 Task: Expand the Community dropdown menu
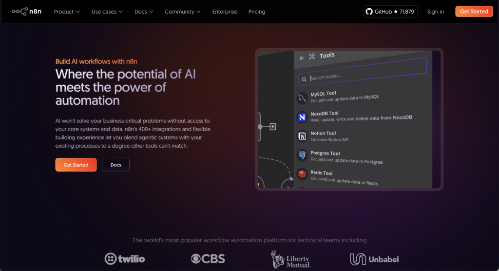coord(183,12)
